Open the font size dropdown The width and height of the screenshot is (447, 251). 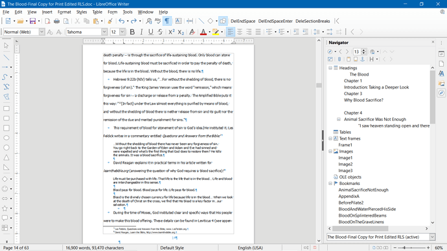coord(122,32)
